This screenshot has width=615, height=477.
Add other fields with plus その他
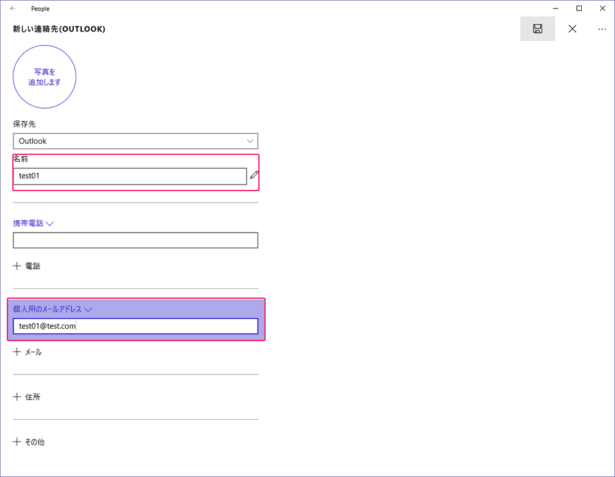(x=29, y=442)
